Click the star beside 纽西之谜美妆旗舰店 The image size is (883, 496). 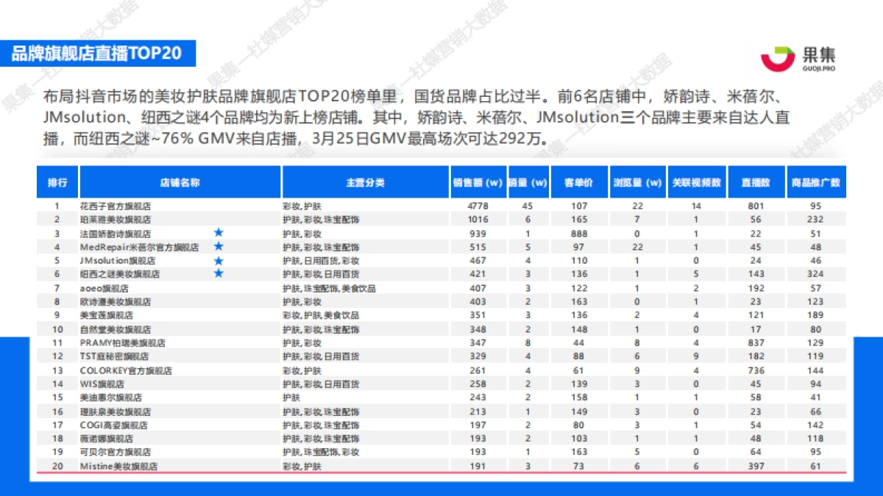click(219, 274)
